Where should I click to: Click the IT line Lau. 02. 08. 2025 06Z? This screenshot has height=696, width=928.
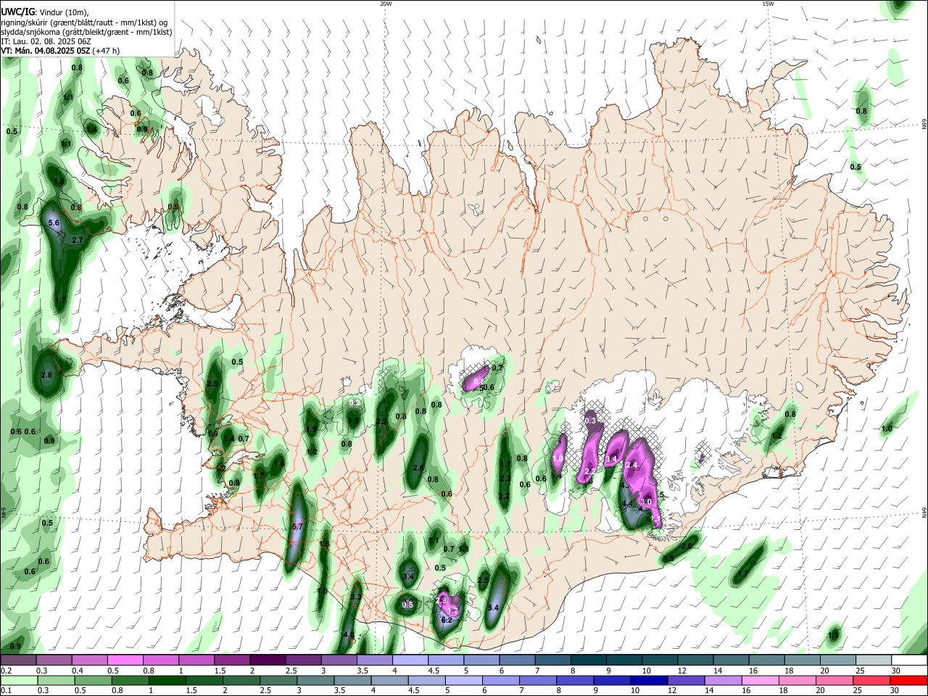45,41
